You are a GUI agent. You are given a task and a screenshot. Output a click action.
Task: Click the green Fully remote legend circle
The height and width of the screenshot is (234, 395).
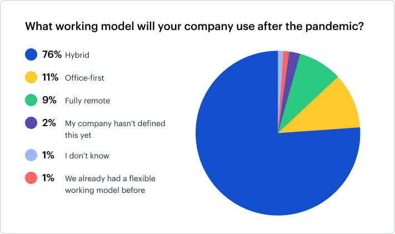31,100
